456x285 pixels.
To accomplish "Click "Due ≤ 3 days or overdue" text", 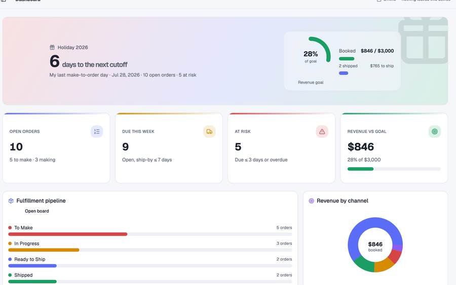I will coord(261,160).
